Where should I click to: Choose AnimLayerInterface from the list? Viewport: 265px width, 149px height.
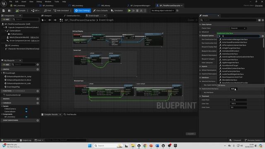pos(230,60)
